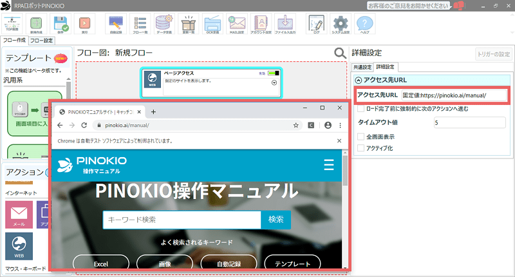Click the 保存 (save) floppy icon
The height and width of the screenshot is (277, 515).
(x=61, y=24)
